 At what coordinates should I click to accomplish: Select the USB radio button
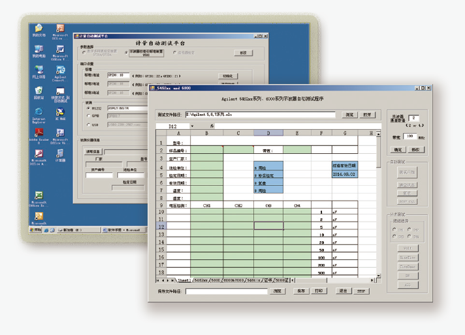click(x=89, y=124)
